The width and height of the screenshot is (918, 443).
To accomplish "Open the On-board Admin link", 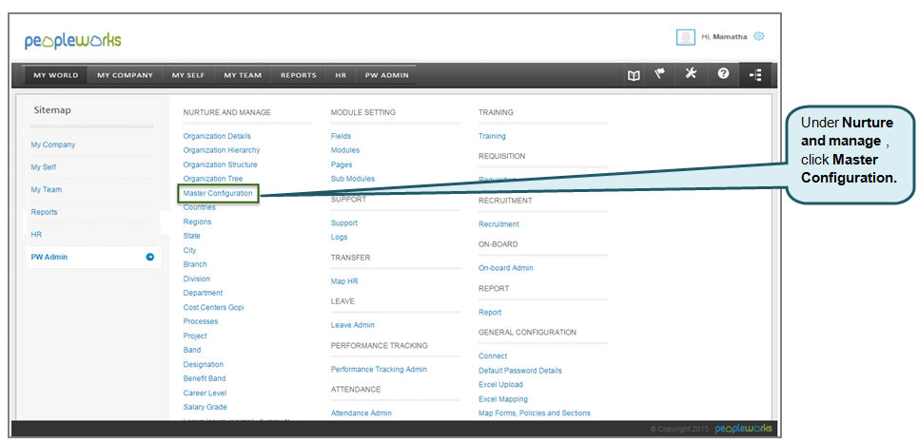I will pyautogui.click(x=506, y=268).
